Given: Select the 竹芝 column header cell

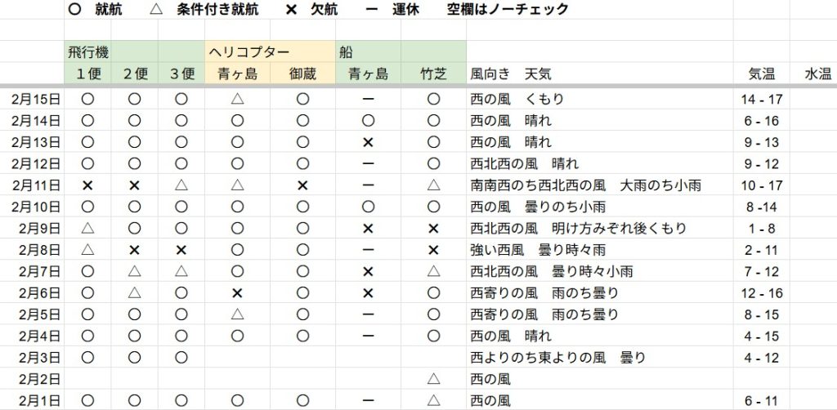Looking at the screenshot, I should 433,74.
